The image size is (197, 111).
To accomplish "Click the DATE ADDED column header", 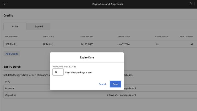I will click(86, 36).
